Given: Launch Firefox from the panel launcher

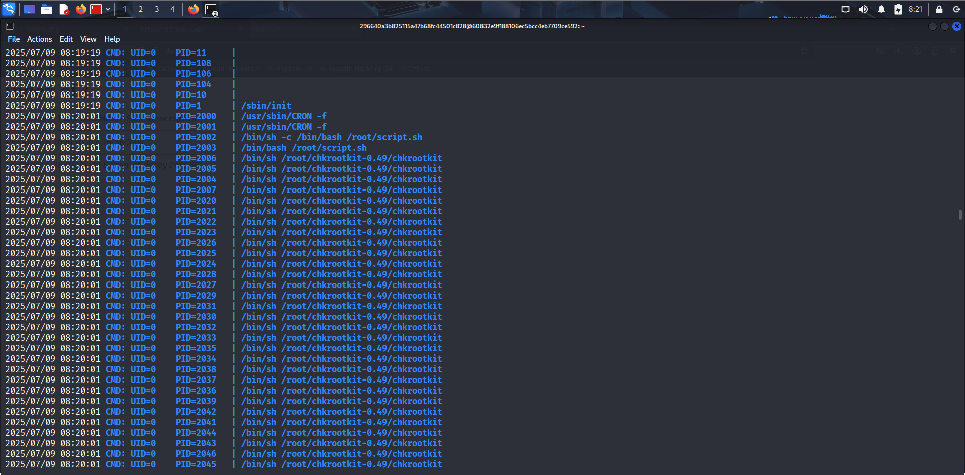Looking at the screenshot, I should tap(80, 9).
